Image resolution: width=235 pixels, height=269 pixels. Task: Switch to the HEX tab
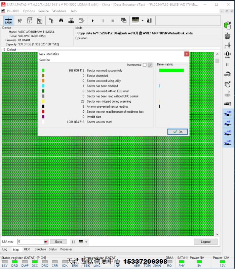pyautogui.click(x=27, y=249)
